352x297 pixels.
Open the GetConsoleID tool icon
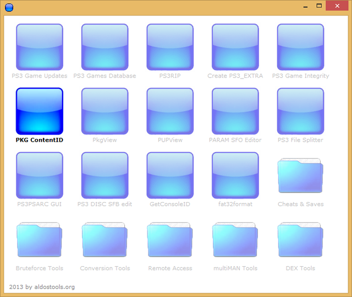click(170, 175)
